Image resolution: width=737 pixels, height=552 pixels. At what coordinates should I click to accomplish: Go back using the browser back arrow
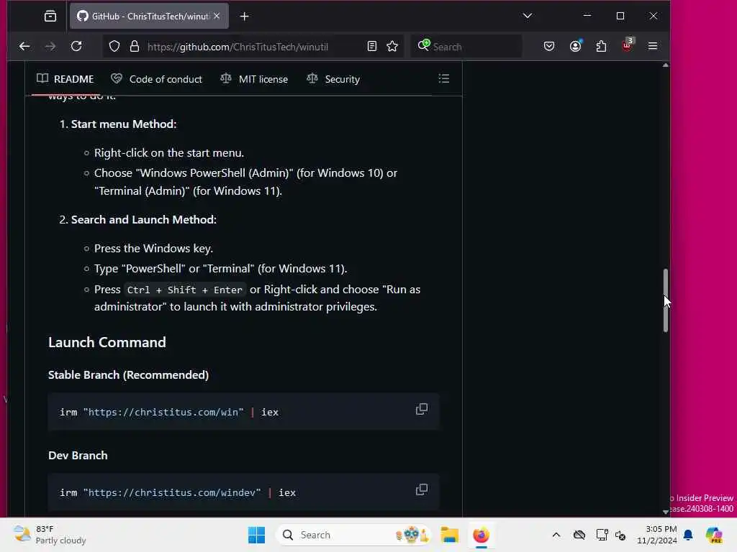pos(24,46)
